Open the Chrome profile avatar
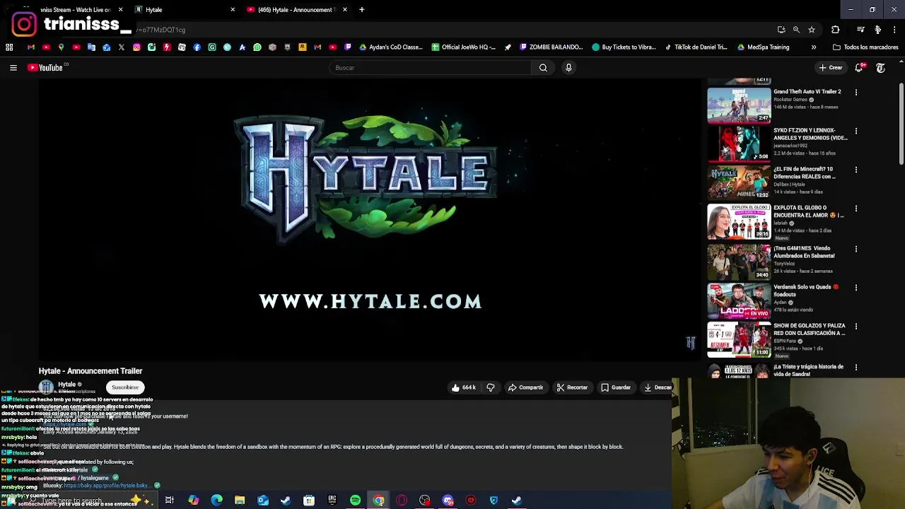Screen dimensions: 905x509 click(878, 30)
